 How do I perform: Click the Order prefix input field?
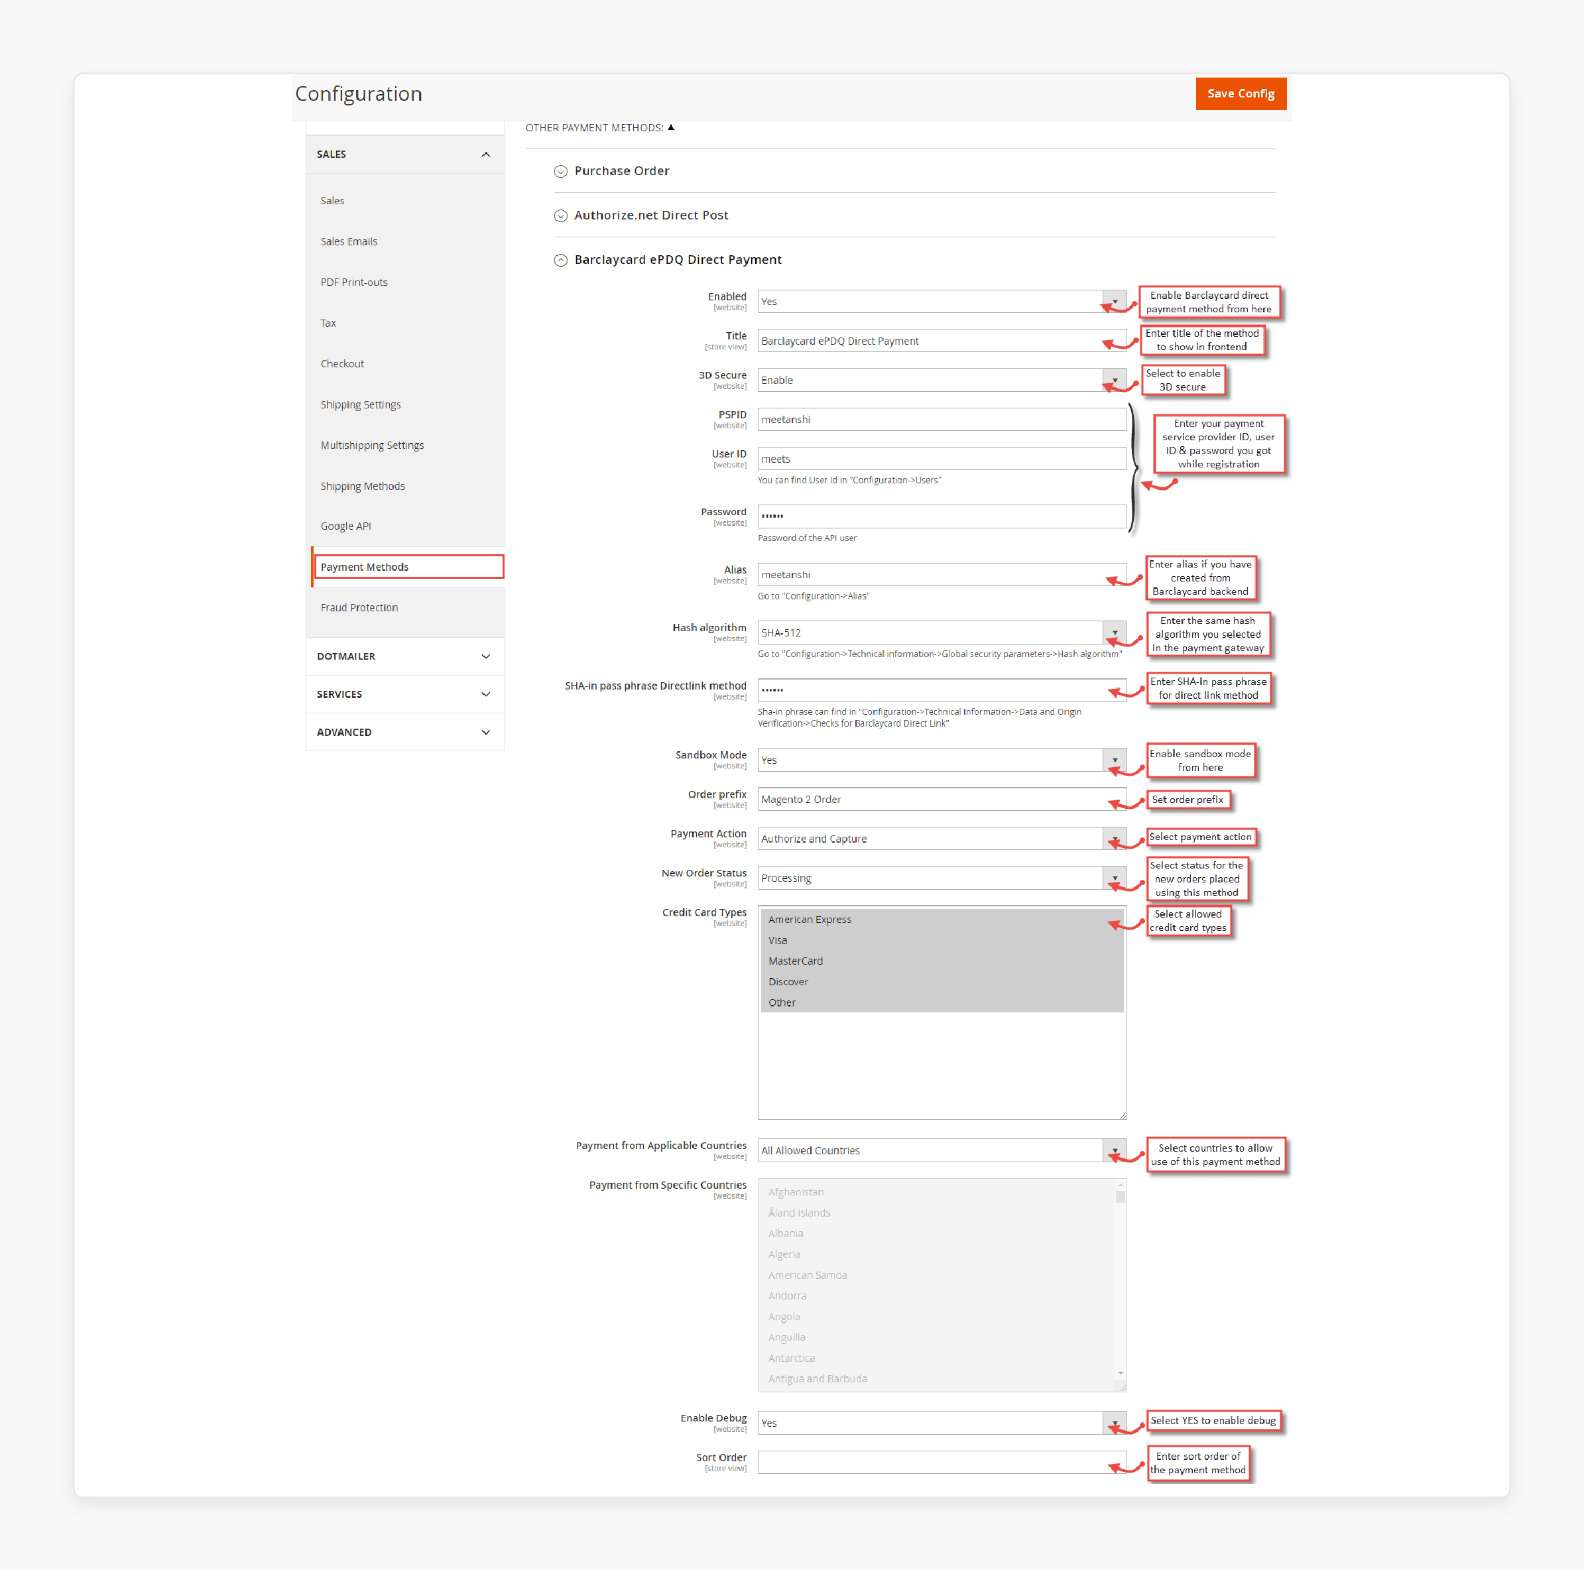click(x=942, y=798)
